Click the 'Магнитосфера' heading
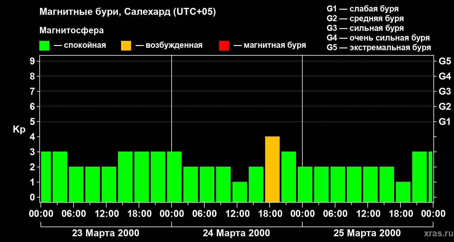454x242 pixels. coord(71,31)
